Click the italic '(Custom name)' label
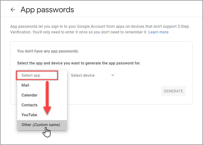Image resolution: width=203 pixels, height=145 pixels. (x=46, y=125)
